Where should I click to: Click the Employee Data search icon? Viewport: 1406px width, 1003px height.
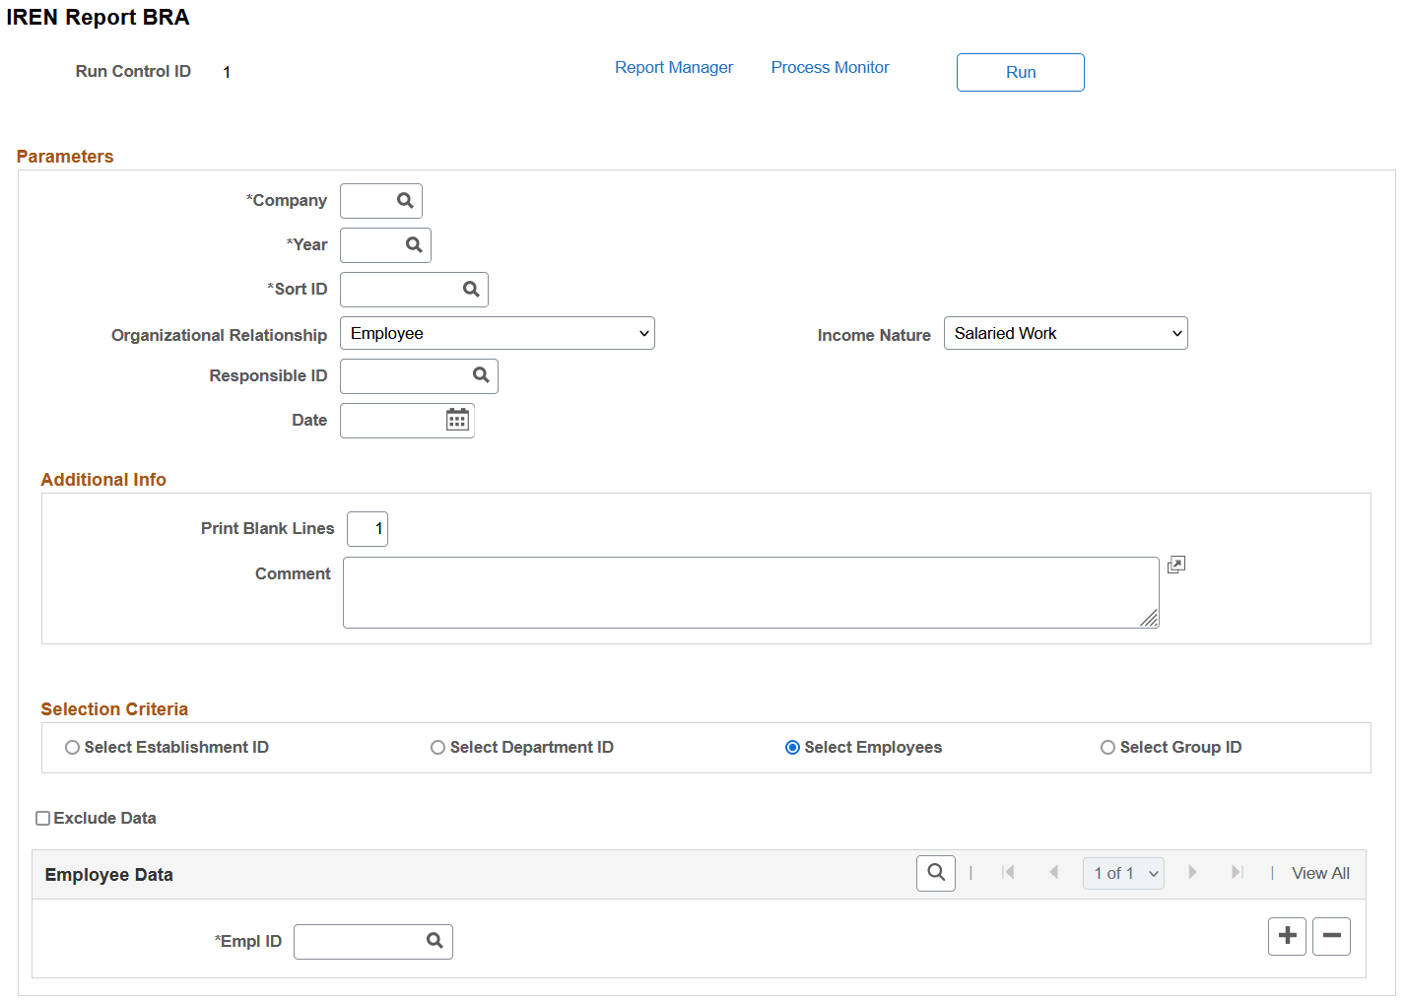click(936, 873)
